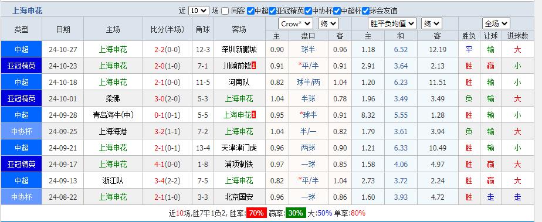Click the 球半/两 handicap cell
The width and height of the screenshot is (542, 222).
(x=308, y=82)
